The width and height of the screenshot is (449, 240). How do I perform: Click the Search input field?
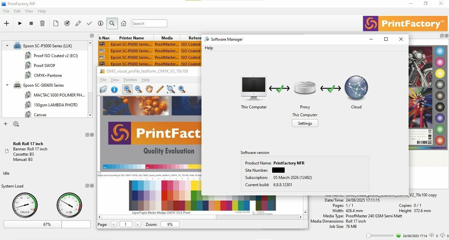pyautogui.click(x=150, y=23)
